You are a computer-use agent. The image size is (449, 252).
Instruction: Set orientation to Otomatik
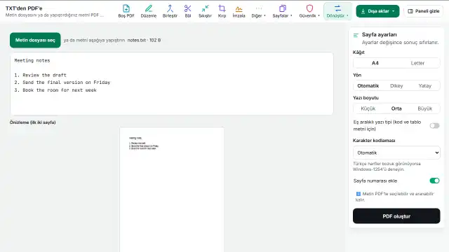point(368,85)
